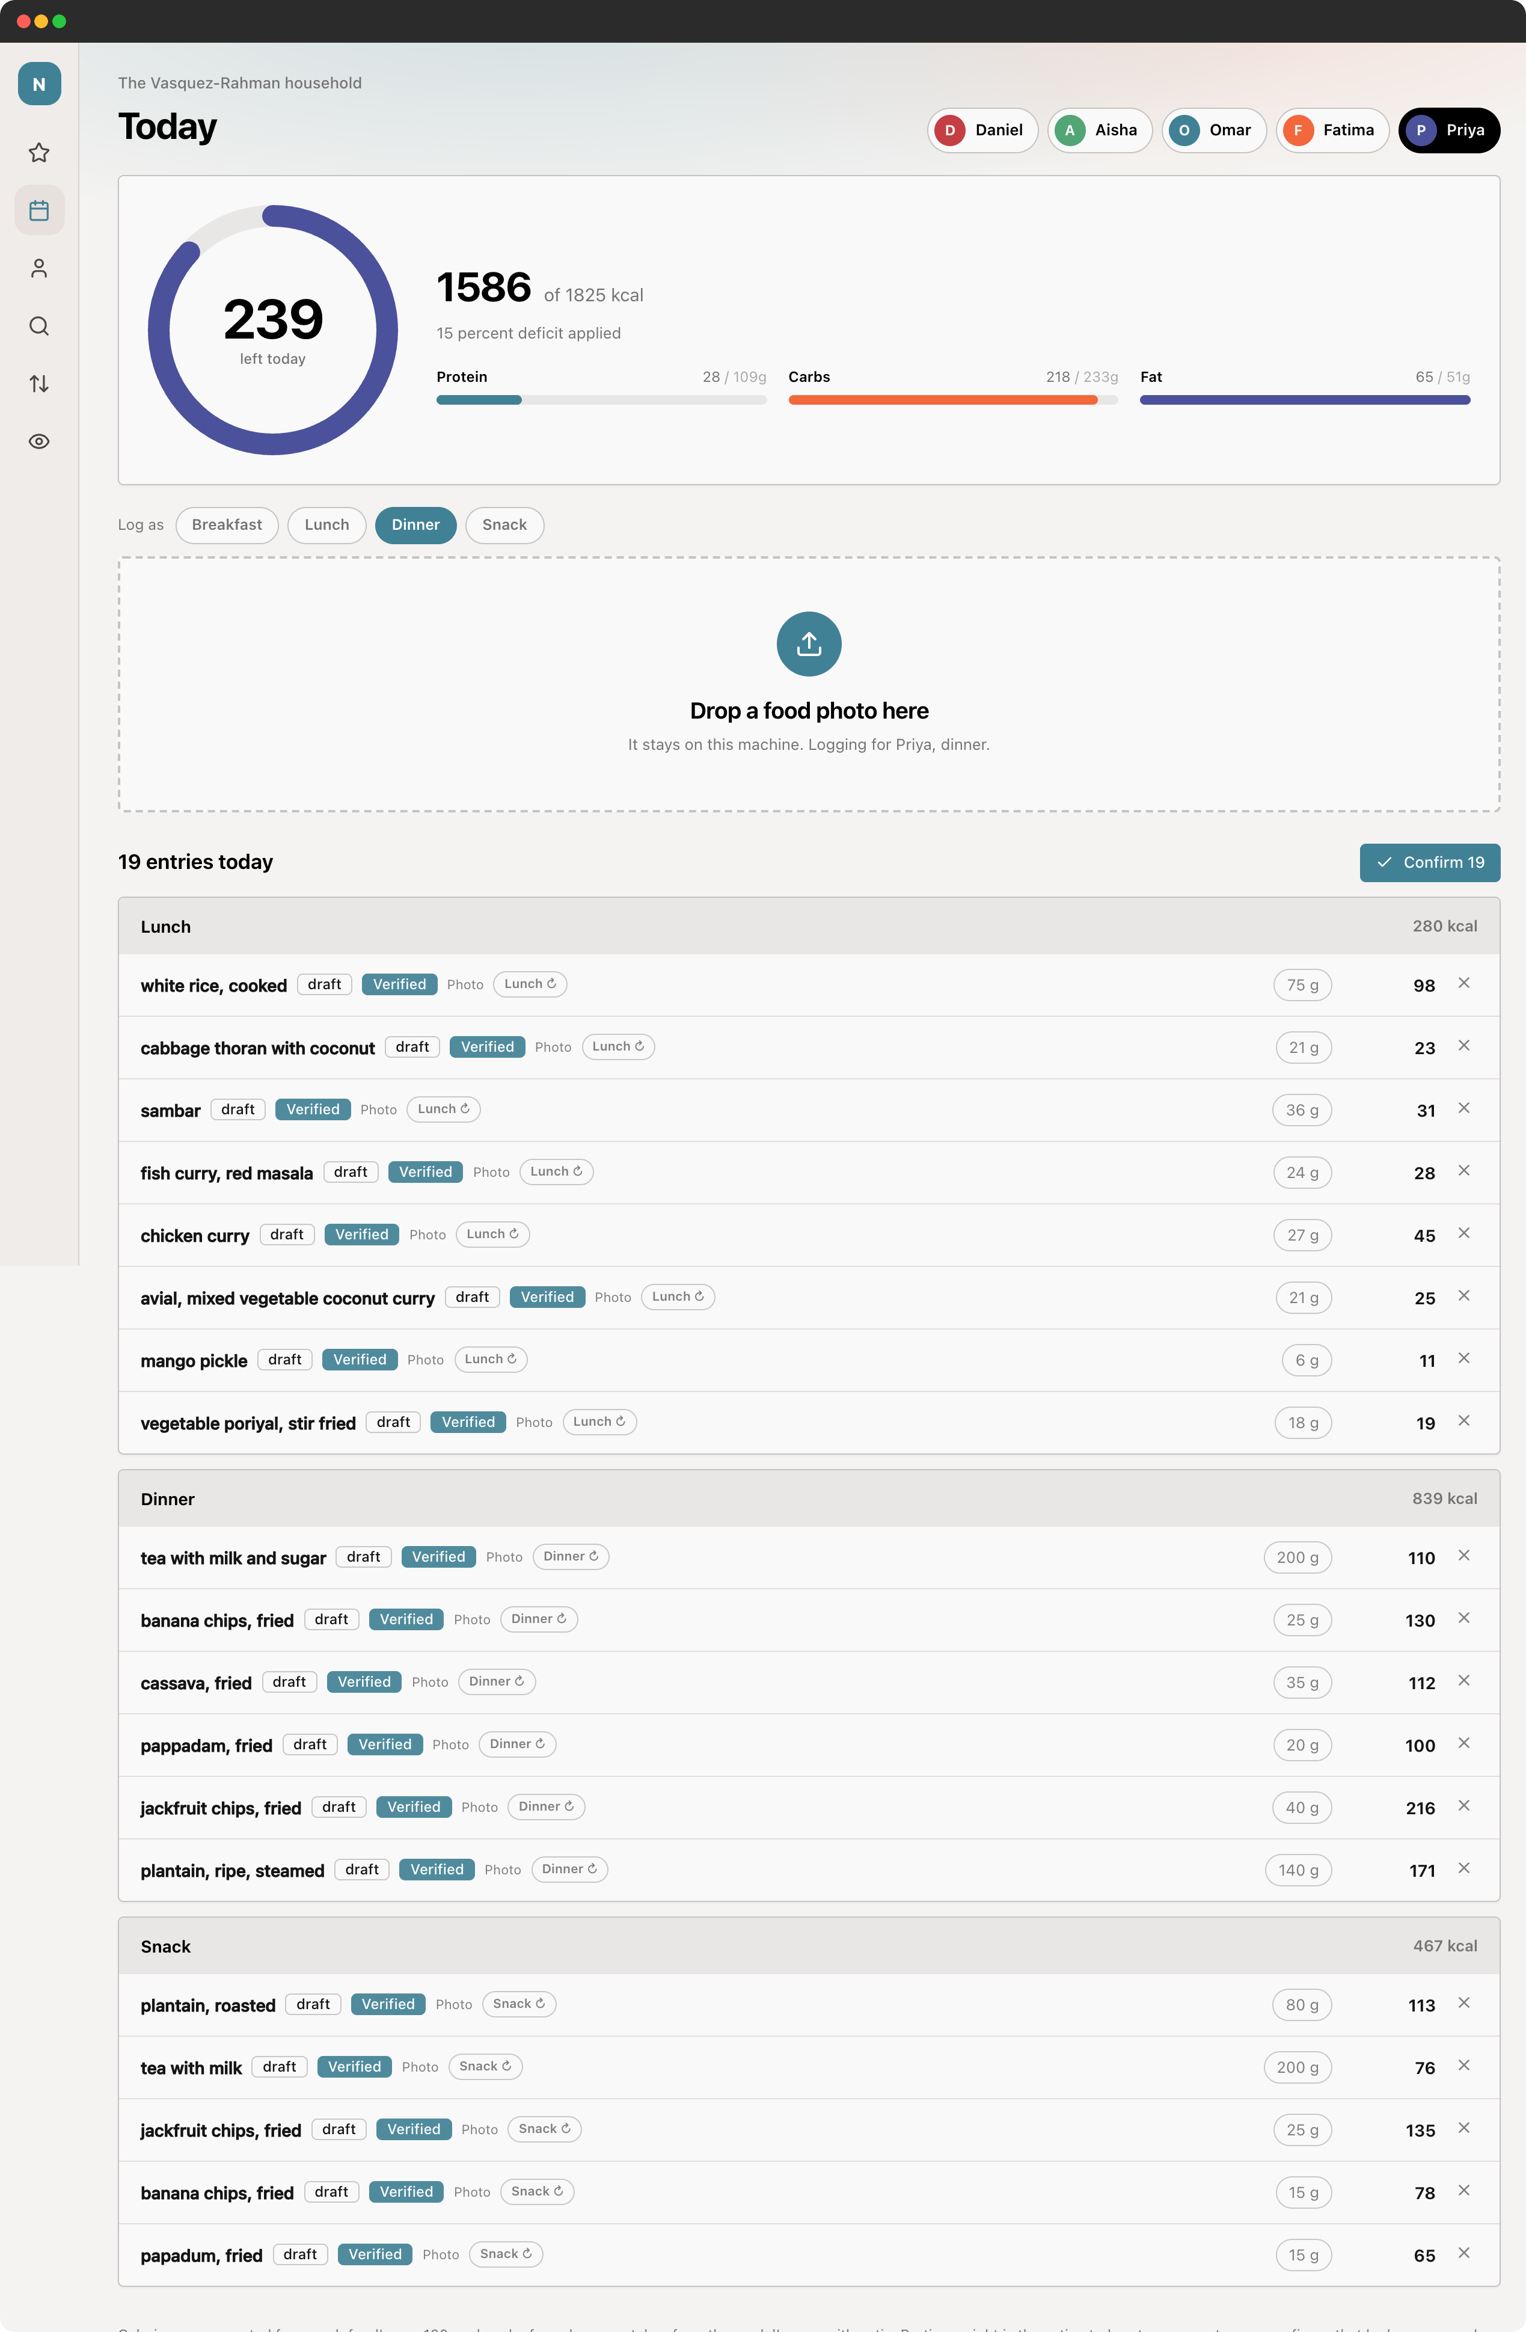This screenshot has height=2332, width=1526.
Task: Remove the cabbage thoran with coconut entry
Action: point(1463,1046)
